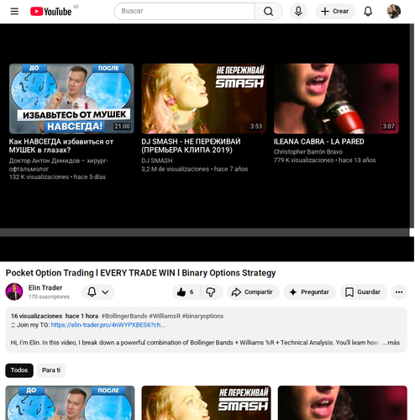415x420 pixels.
Task: Save the video with Guardar
Action: pyautogui.click(x=363, y=292)
